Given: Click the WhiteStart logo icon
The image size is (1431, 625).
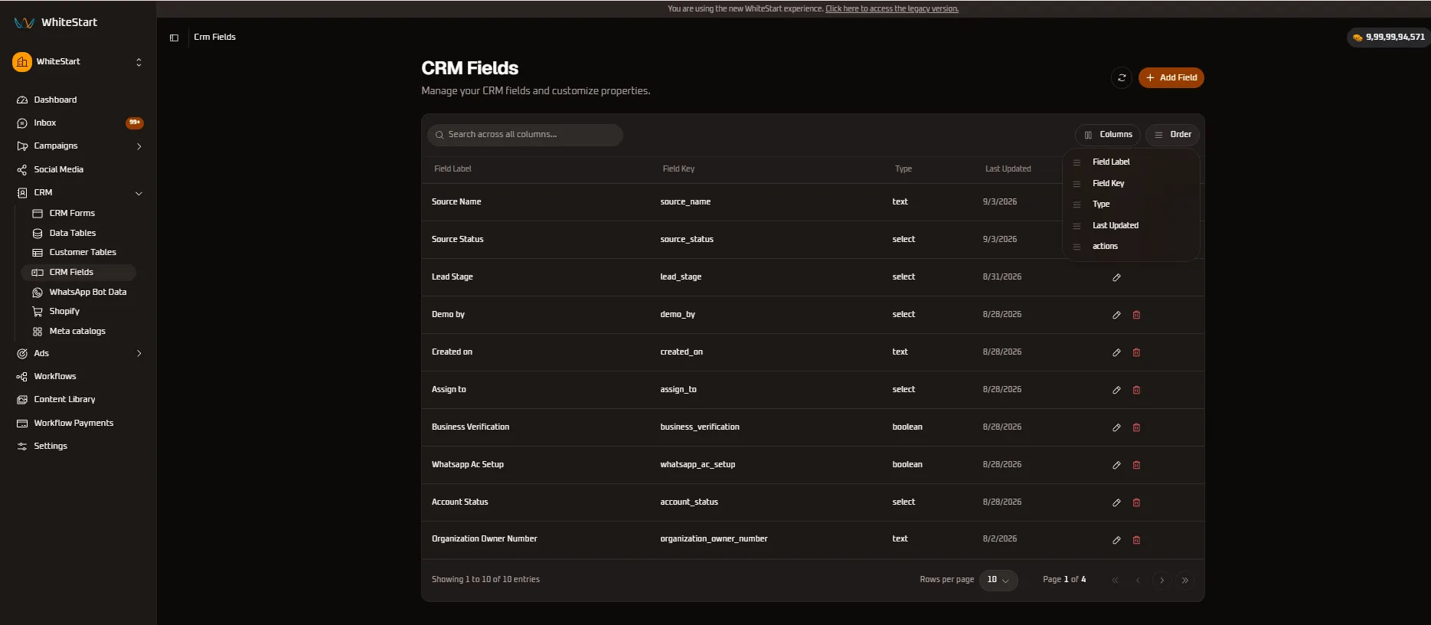Looking at the screenshot, I should point(24,22).
